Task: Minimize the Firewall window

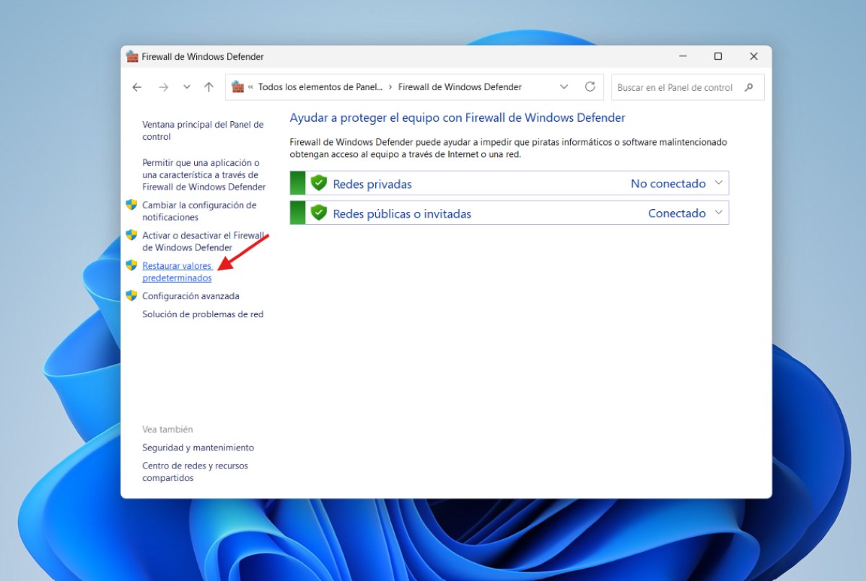Action: click(x=683, y=56)
